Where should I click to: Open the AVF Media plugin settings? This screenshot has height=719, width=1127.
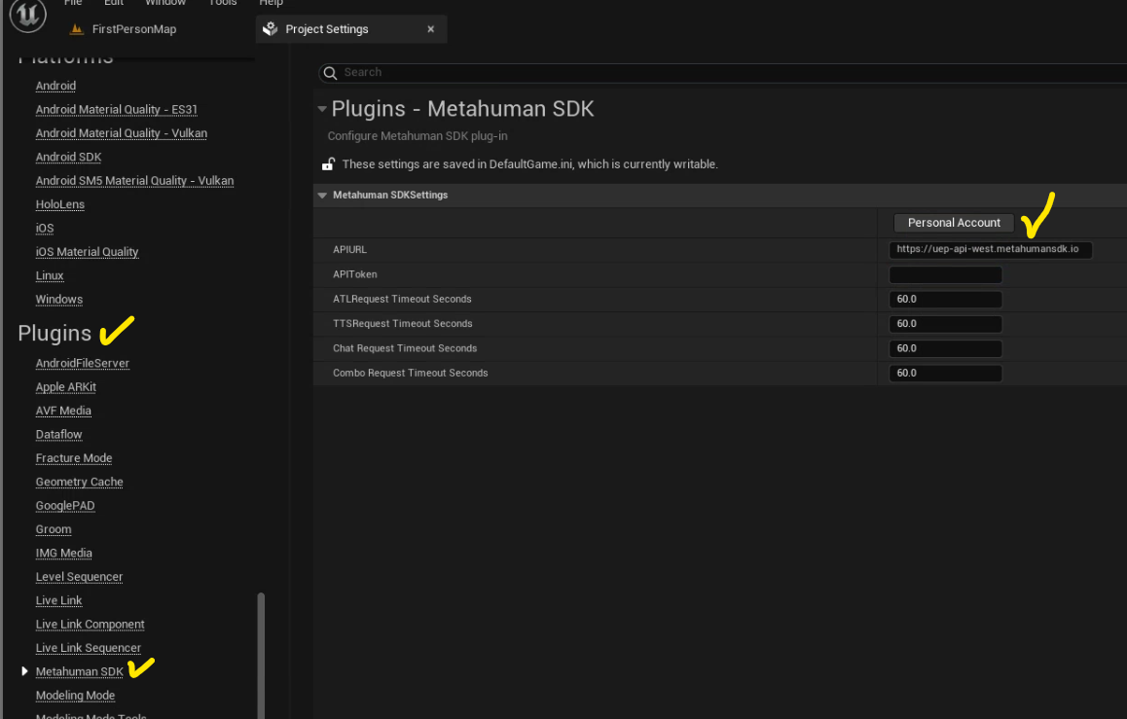(63, 411)
